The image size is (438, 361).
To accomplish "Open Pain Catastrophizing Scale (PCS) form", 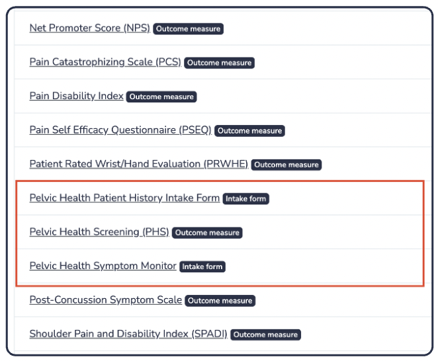I will [105, 62].
